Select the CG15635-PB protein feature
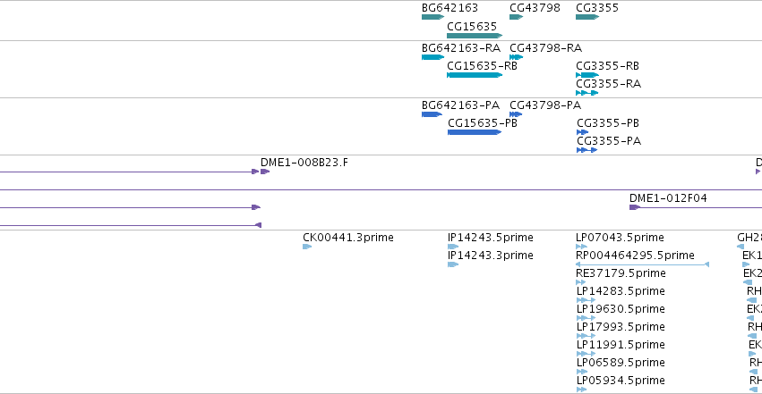The image size is (762, 394). point(475,132)
